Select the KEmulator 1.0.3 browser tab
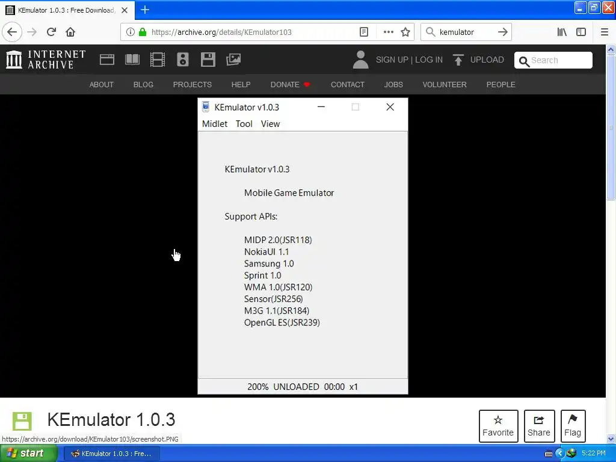The image size is (616, 462). pos(67,10)
